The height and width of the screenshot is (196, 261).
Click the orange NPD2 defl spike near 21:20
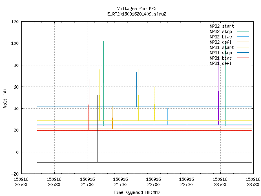point(113,118)
